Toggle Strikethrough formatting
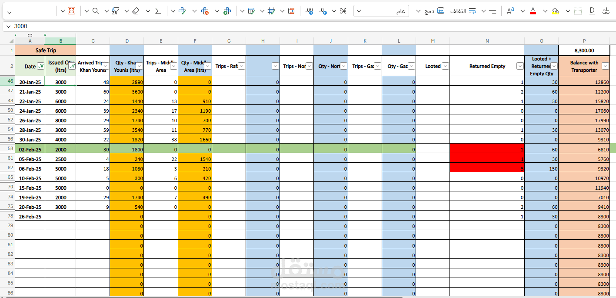 [x=606, y=11]
